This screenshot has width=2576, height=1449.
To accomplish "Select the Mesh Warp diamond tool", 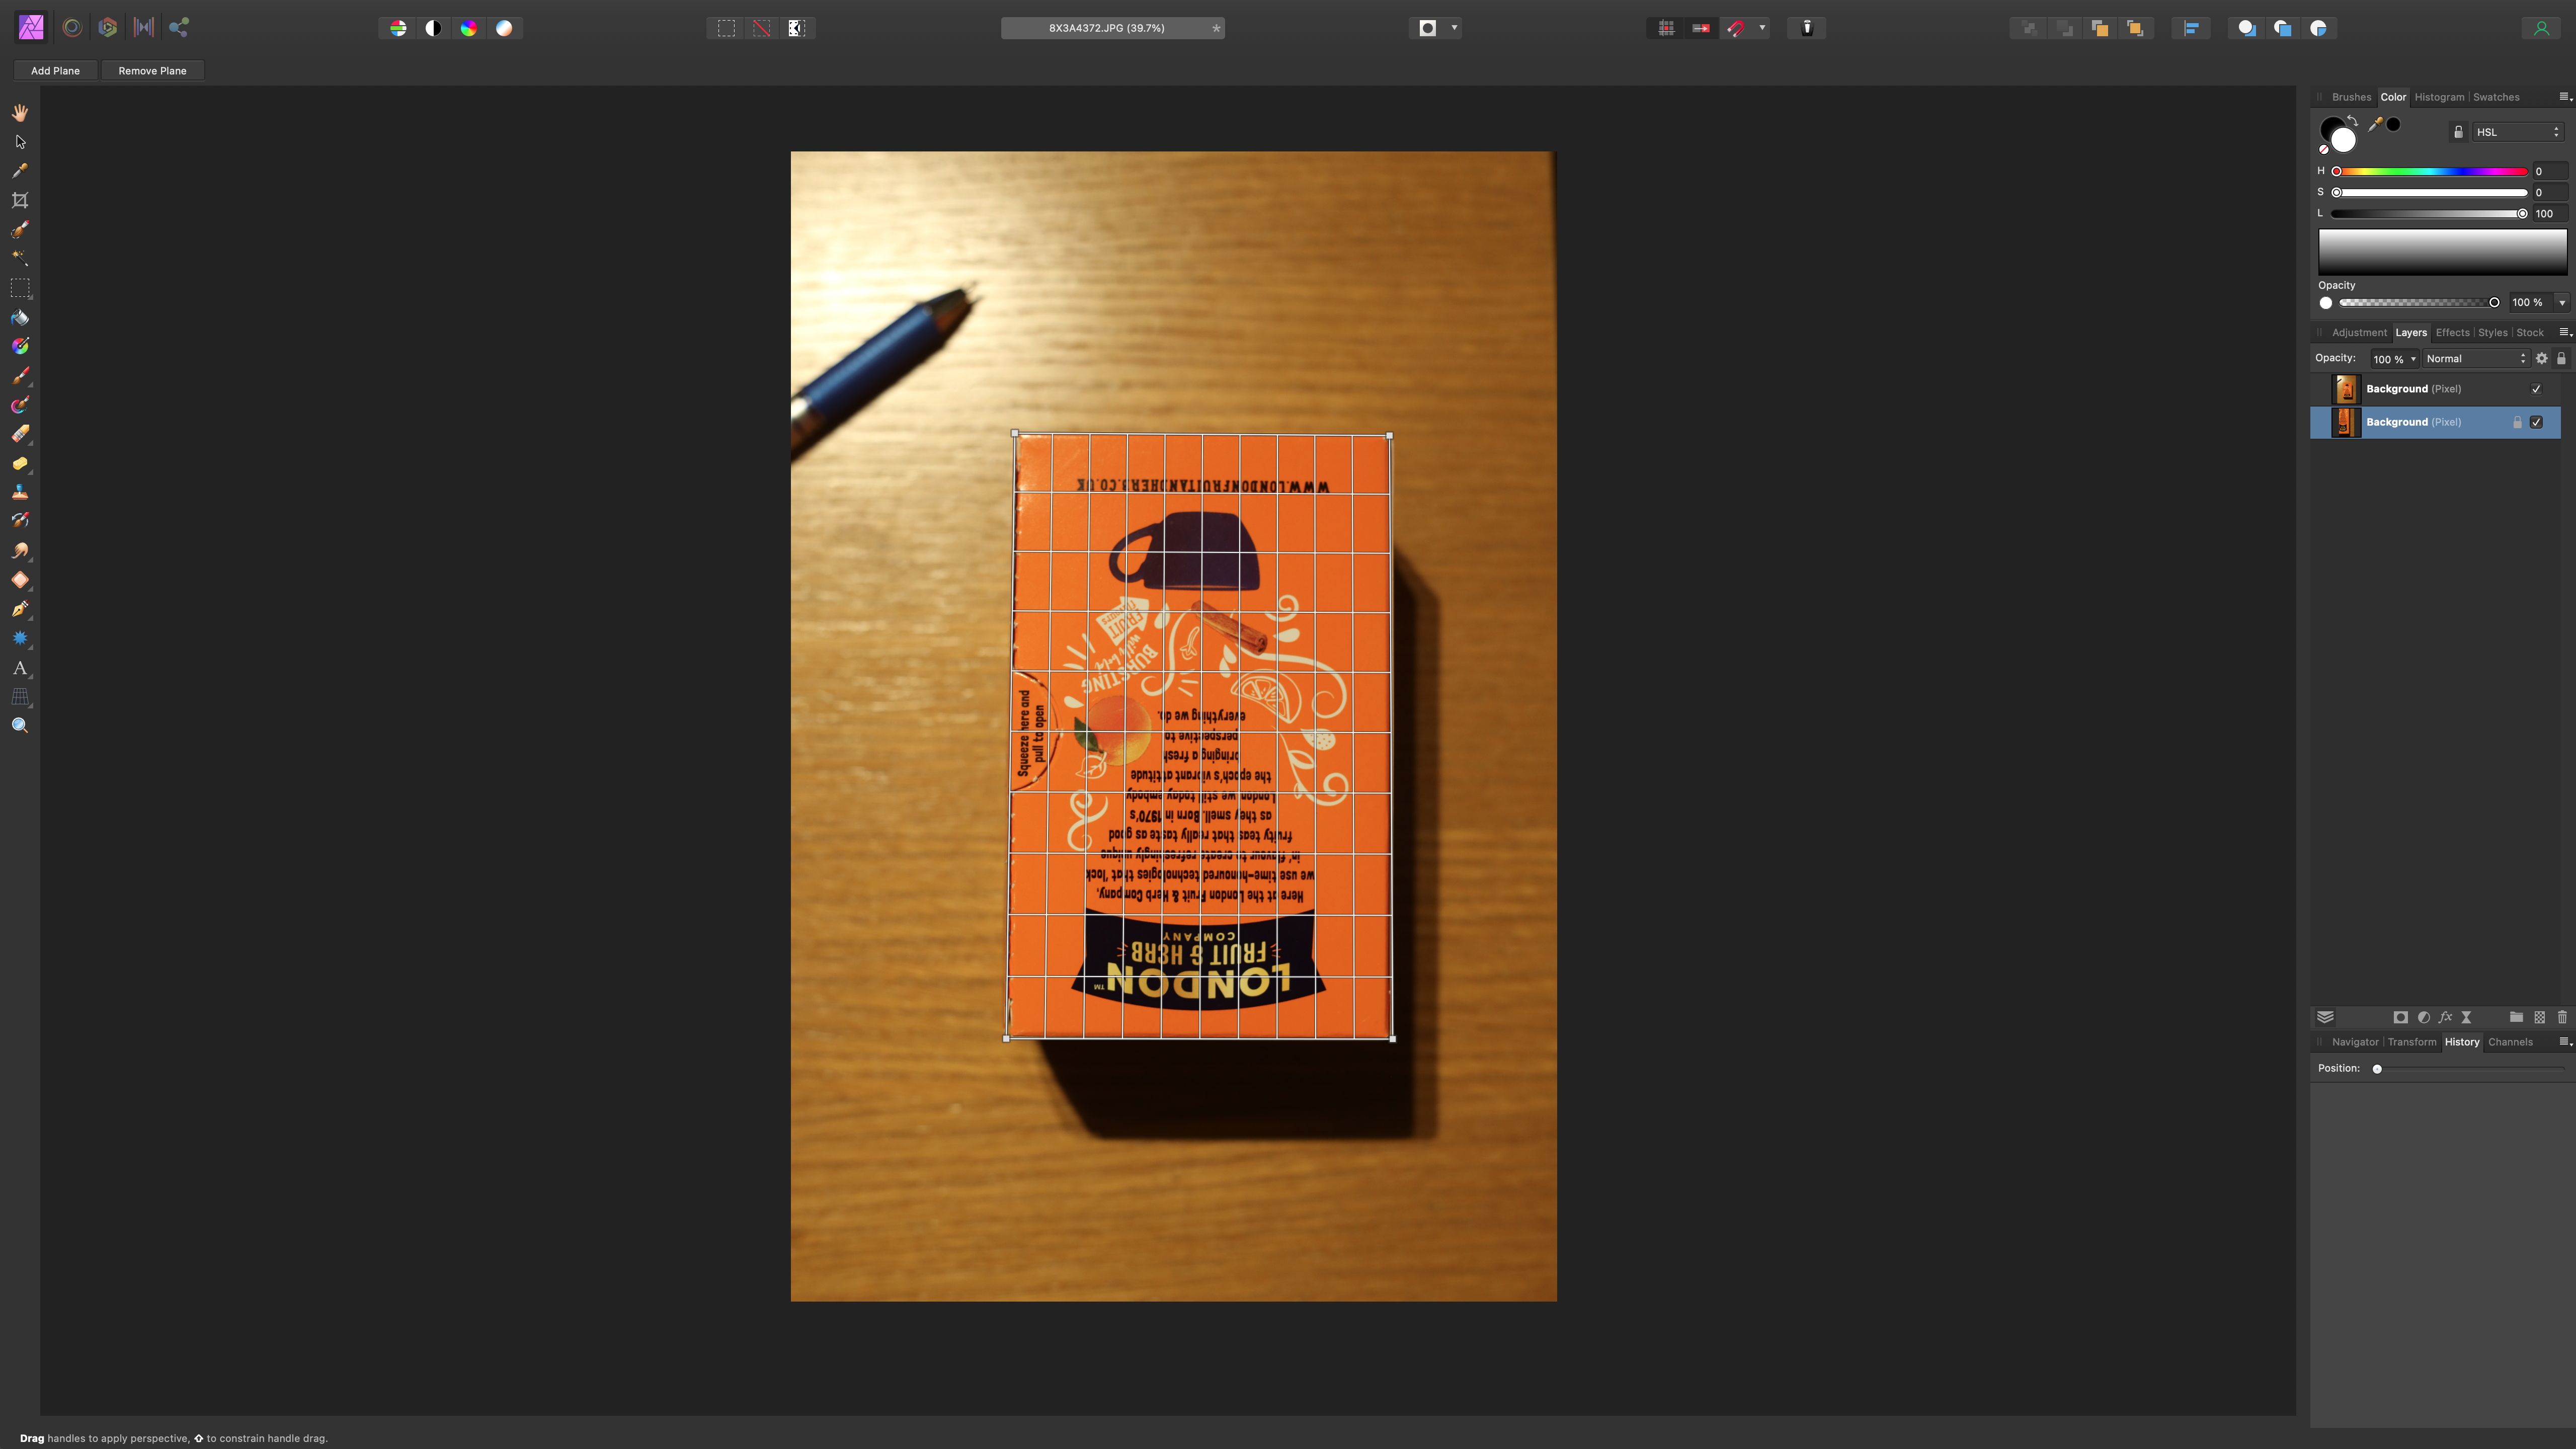I will point(20,579).
